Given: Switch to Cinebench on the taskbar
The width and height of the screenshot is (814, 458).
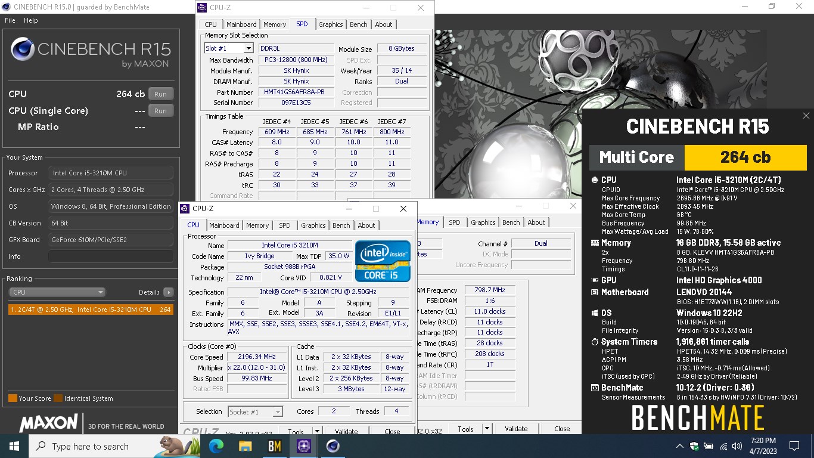Looking at the screenshot, I should pos(333,446).
